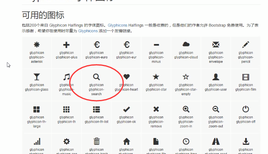The image size is (268, 154).
Task: Click the road icon
Action: click(216, 141)
